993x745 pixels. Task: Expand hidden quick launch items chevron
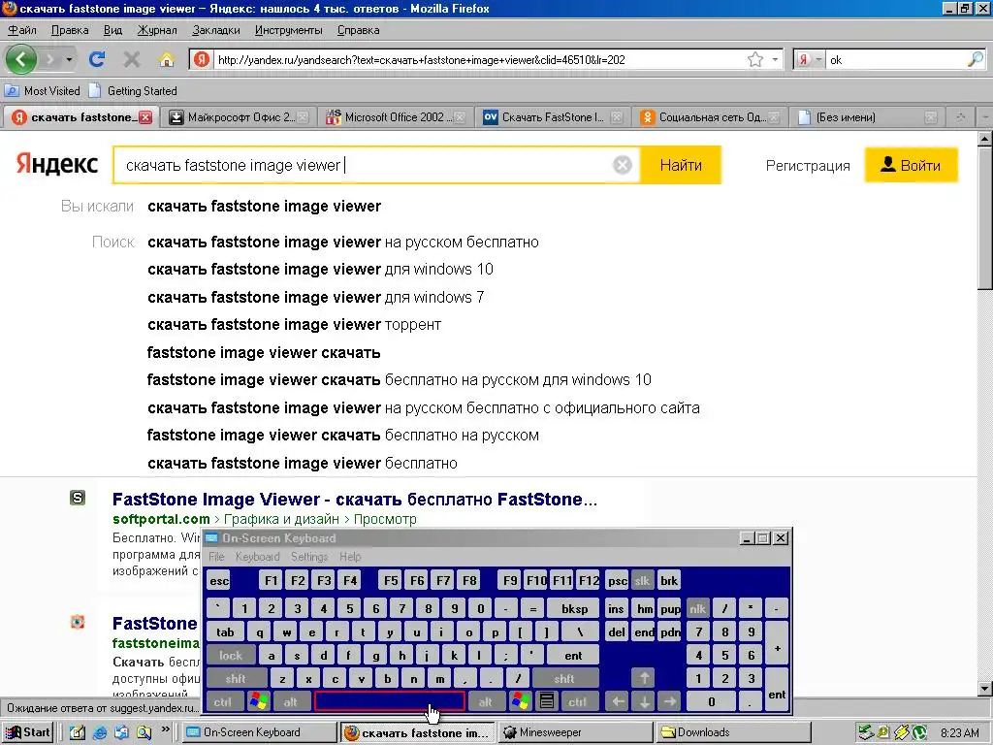[165, 729]
